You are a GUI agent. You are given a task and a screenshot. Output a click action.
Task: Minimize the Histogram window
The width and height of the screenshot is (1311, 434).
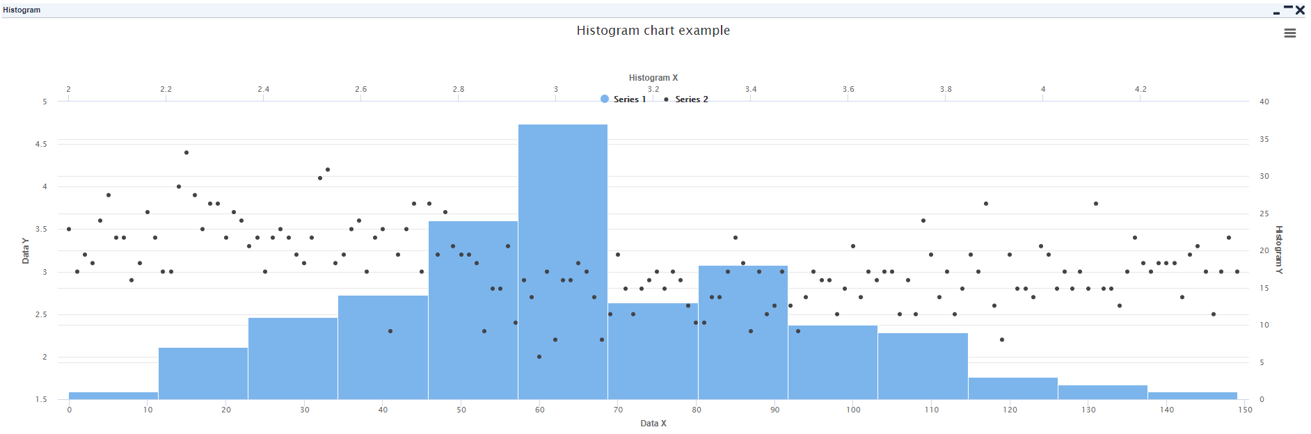1276,12
